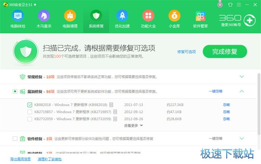Open the 木马查杀 trojan scan icon
This screenshot has width=261, height=164.
(x=44, y=16)
